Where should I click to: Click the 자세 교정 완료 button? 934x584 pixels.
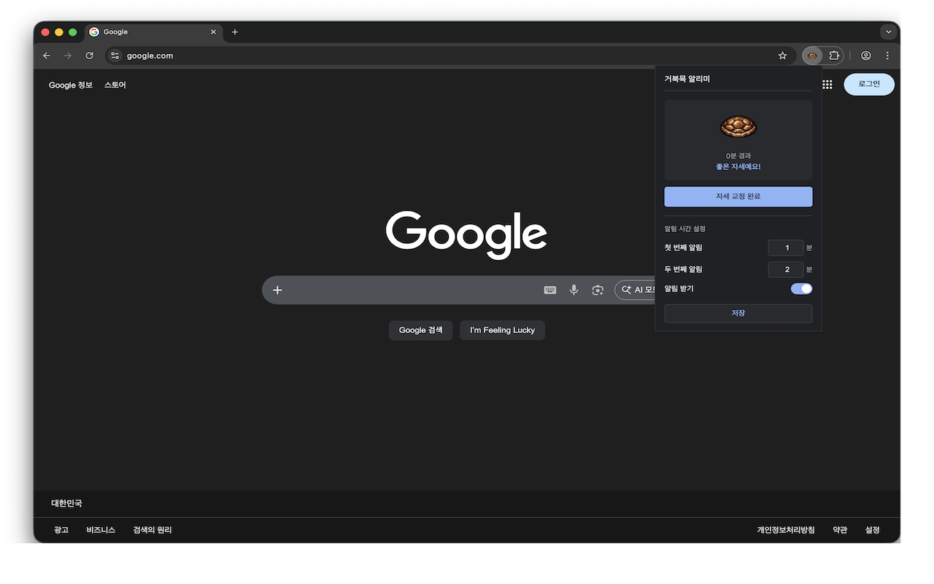coord(738,196)
